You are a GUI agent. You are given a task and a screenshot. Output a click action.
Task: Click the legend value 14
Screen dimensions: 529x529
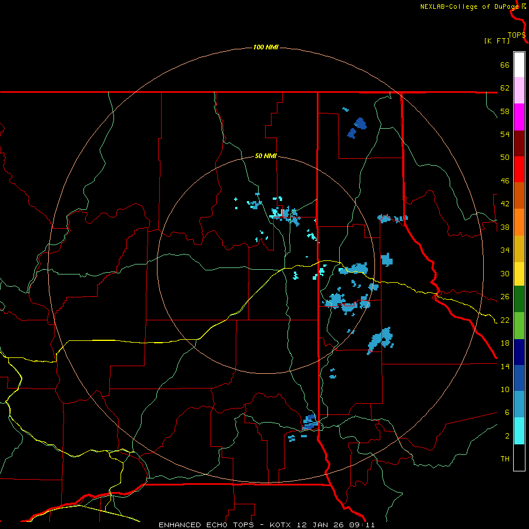(x=505, y=366)
